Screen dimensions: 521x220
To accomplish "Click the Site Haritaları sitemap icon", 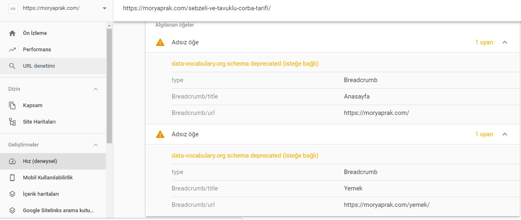I will [x=12, y=122].
